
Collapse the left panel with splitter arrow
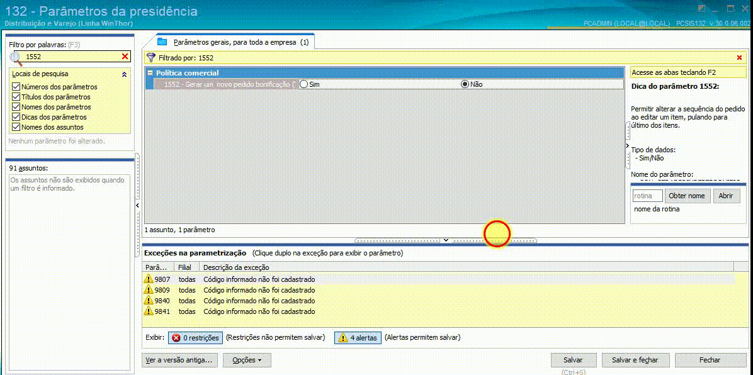click(137, 206)
